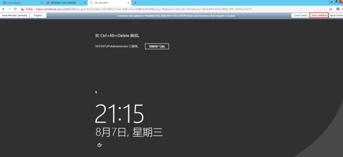
Task: Focus the address bar URL
Action: click(144, 9)
